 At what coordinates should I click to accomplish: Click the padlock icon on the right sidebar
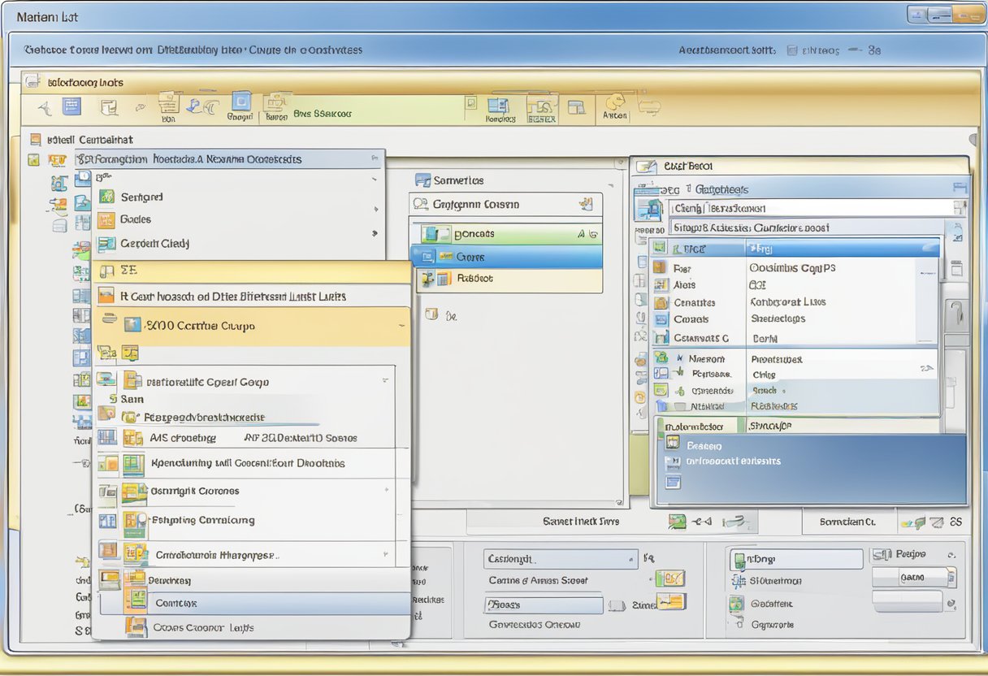[x=959, y=314]
